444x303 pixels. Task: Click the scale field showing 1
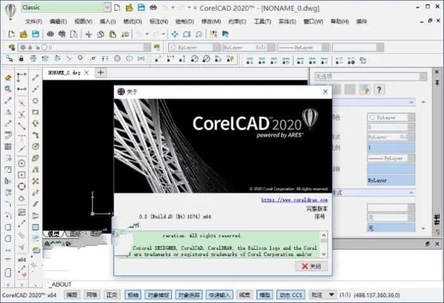click(x=391, y=147)
